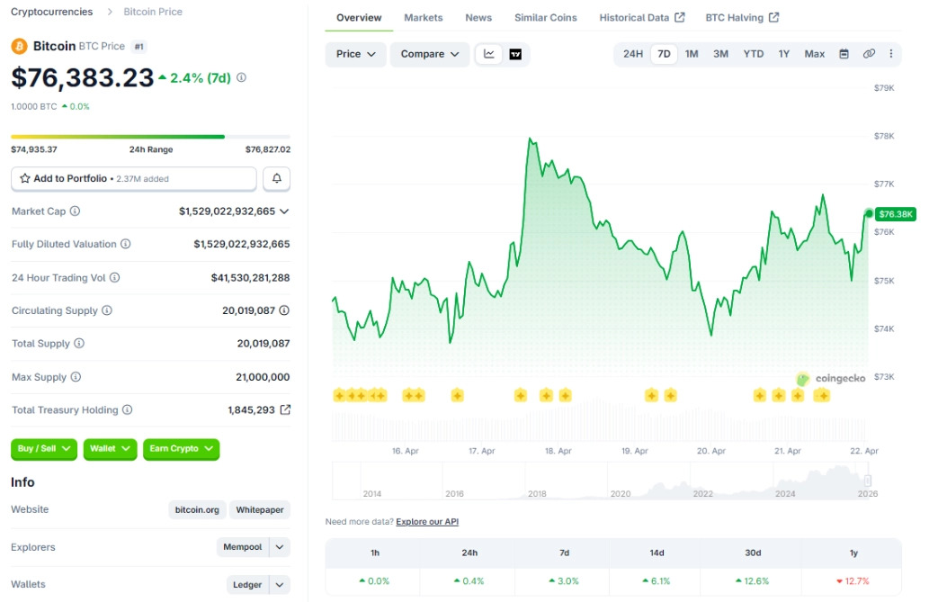Screen dimensions: 929x602
Task: Click the star in Add to Portfolio
Action: coord(24,178)
